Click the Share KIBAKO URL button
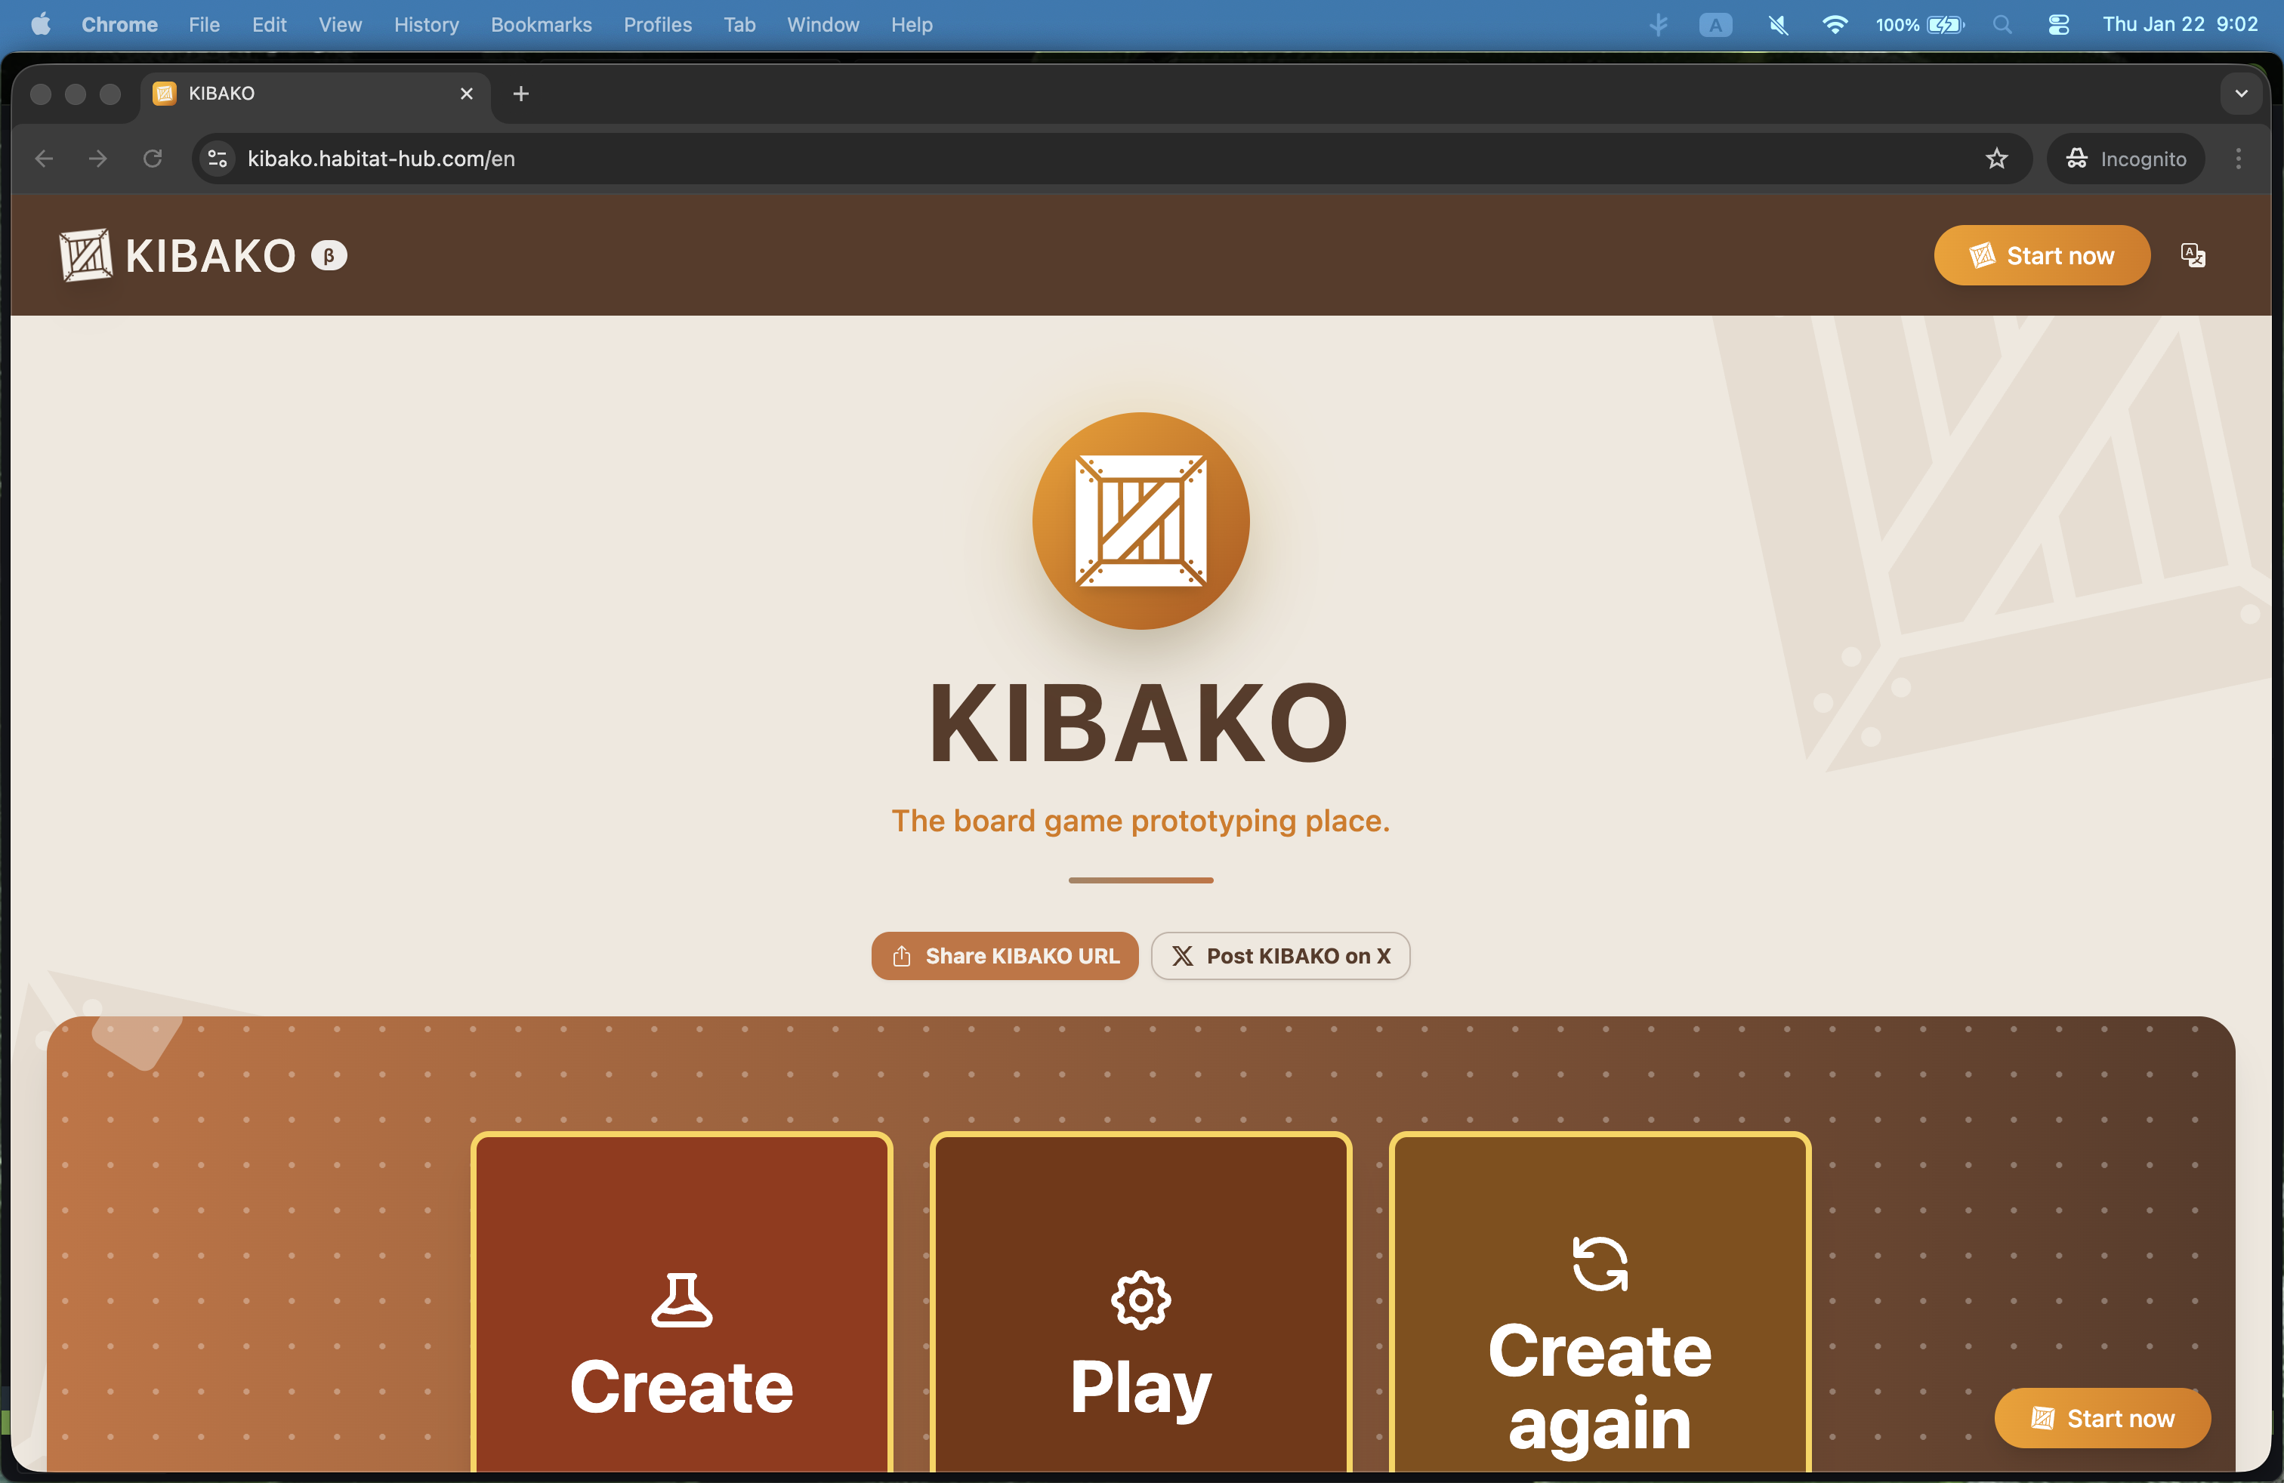Screen dimensions: 2284x1483 (1004, 955)
